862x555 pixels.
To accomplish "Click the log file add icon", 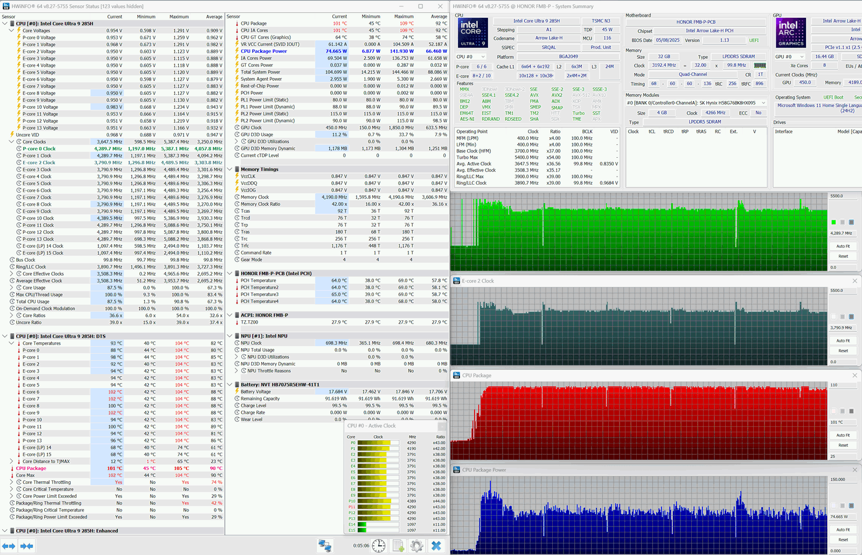I will [398, 546].
